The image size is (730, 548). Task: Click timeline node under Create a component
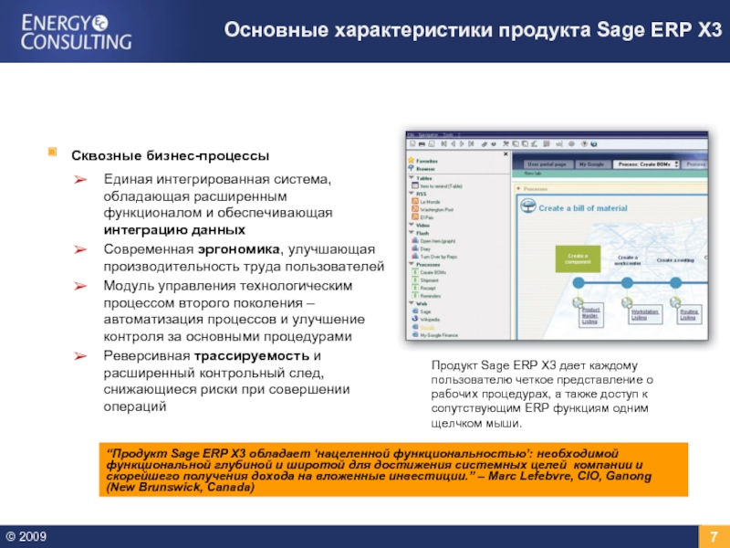[579, 282]
